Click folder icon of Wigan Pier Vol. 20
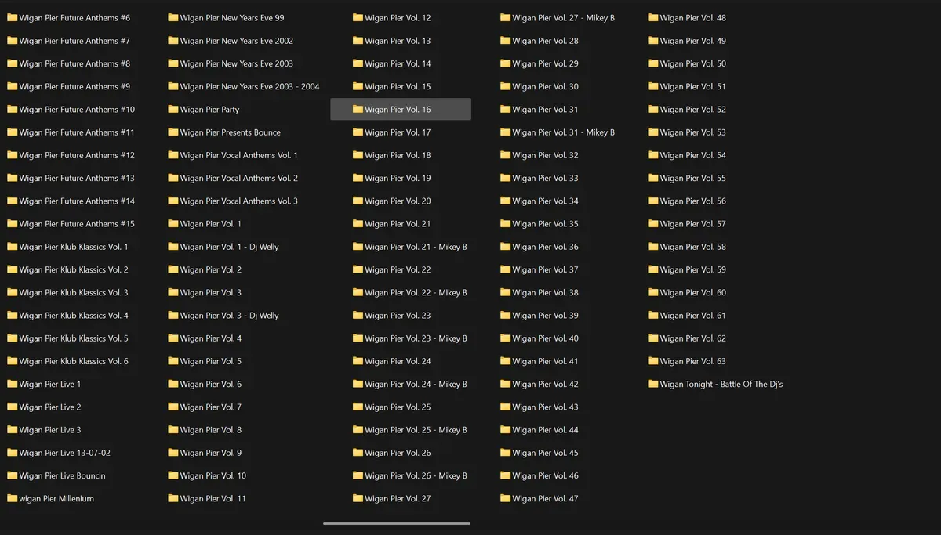 point(358,201)
